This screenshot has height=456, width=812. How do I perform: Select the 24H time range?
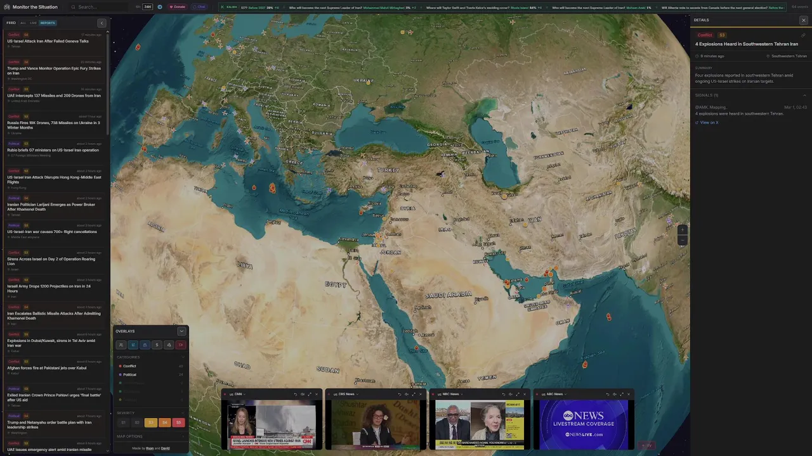click(x=148, y=7)
